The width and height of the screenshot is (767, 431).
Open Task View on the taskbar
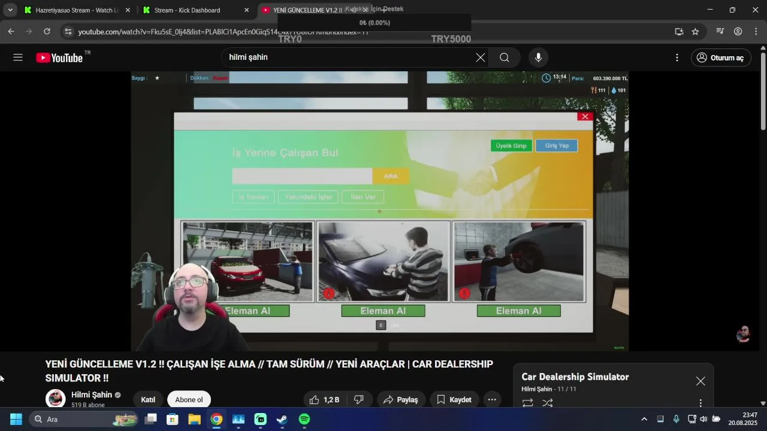click(151, 419)
